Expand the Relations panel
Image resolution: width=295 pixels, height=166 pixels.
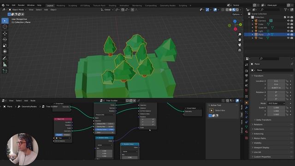pos(258,125)
